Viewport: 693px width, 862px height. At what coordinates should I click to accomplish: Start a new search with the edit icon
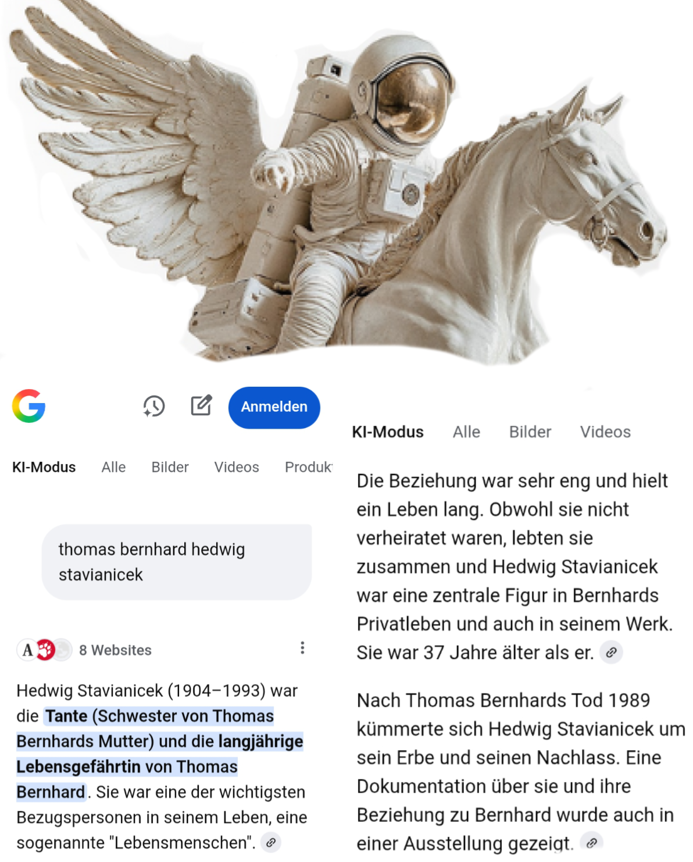tap(202, 405)
